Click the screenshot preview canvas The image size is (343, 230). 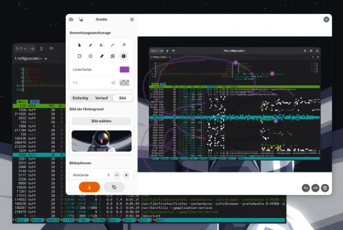click(234, 104)
